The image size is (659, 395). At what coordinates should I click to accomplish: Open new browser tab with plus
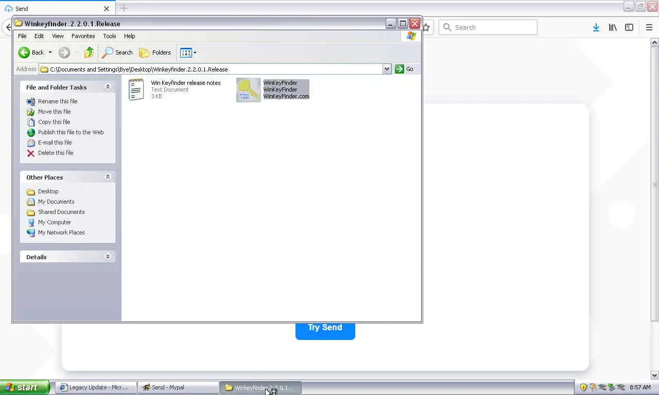coord(124,8)
